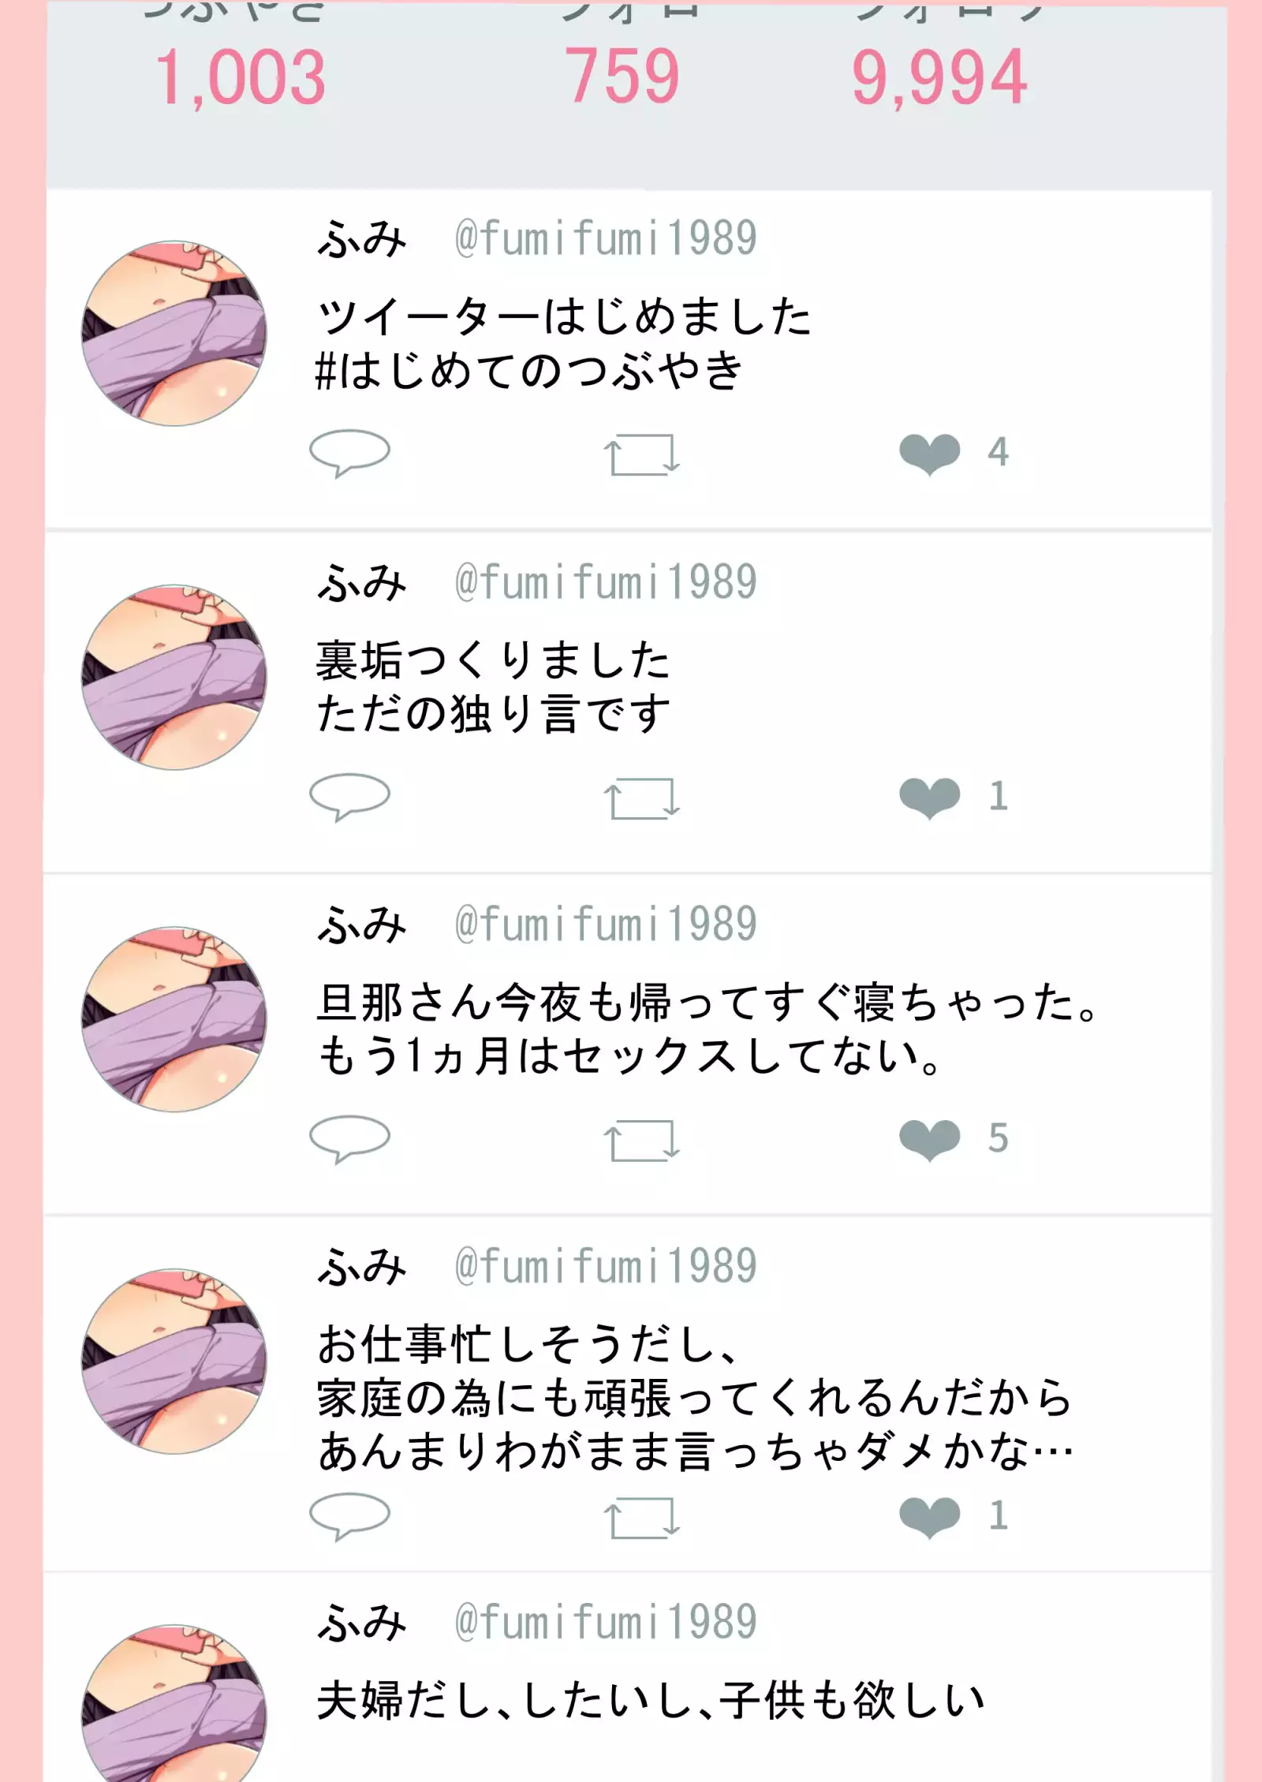Click the avatar beside '旦那さん今夜も' post
The width and height of the screenshot is (1262, 1782).
pyautogui.click(x=174, y=1019)
